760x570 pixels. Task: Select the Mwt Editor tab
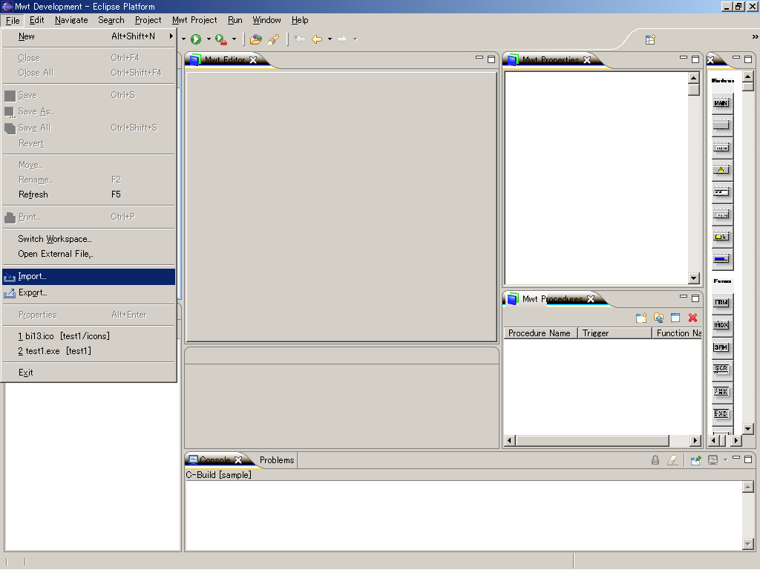point(224,59)
